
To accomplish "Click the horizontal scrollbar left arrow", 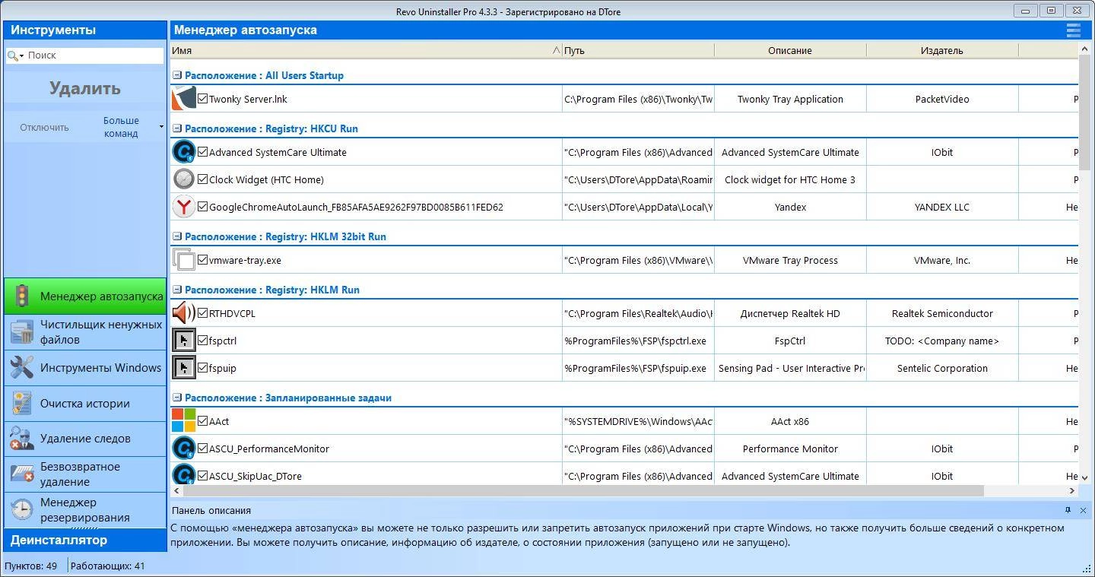I will pyautogui.click(x=176, y=491).
